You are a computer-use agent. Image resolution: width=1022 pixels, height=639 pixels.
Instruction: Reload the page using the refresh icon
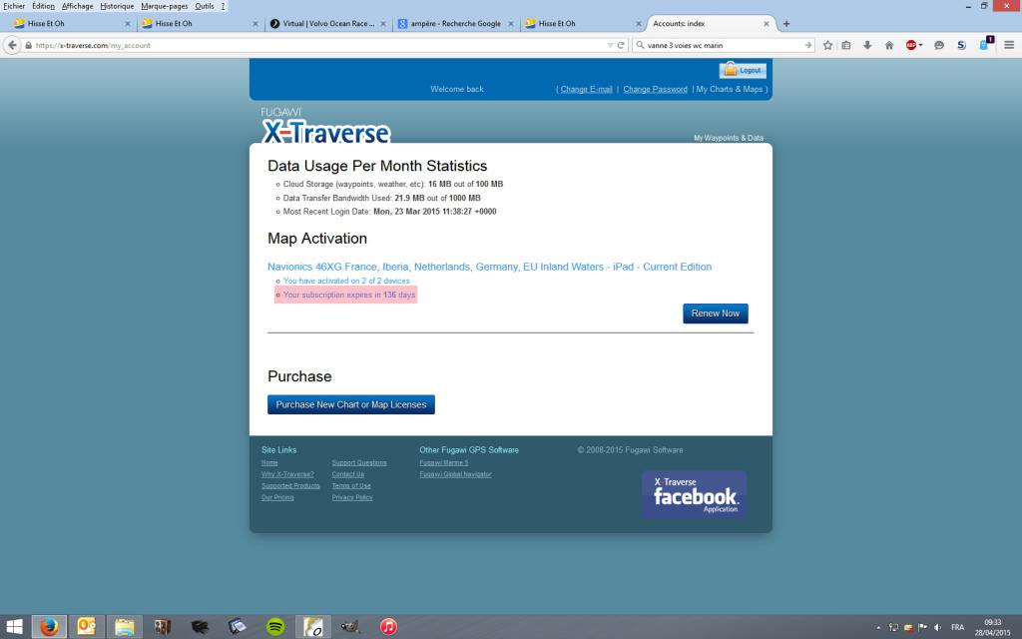(x=621, y=45)
